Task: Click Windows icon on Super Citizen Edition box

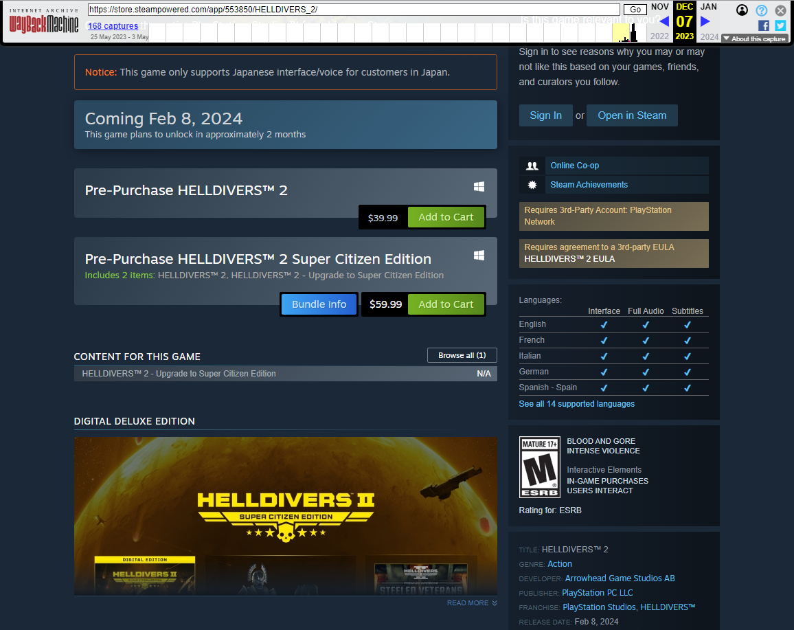Action: (x=479, y=256)
